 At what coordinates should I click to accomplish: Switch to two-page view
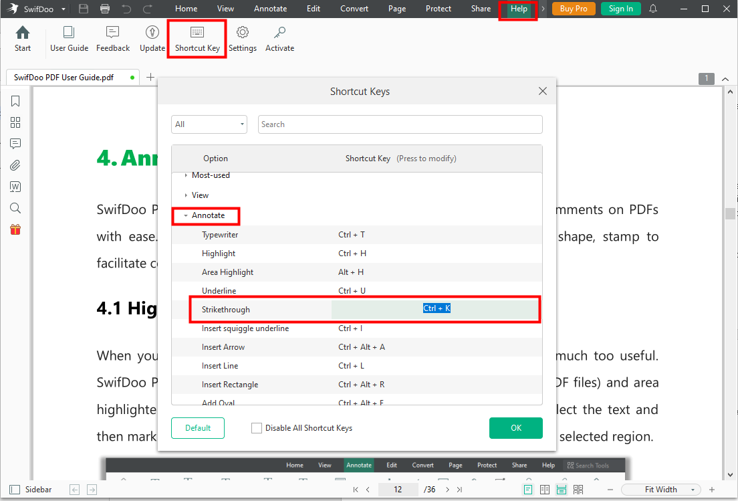click(x=545, y=490)
